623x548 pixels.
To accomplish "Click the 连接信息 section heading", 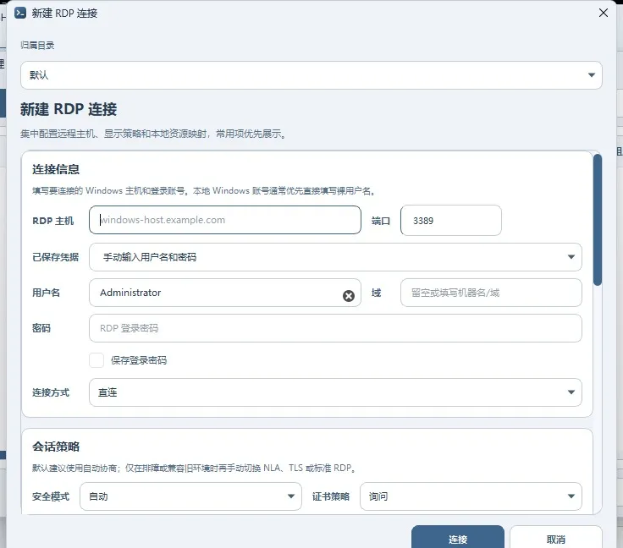I will coord(56,169).
